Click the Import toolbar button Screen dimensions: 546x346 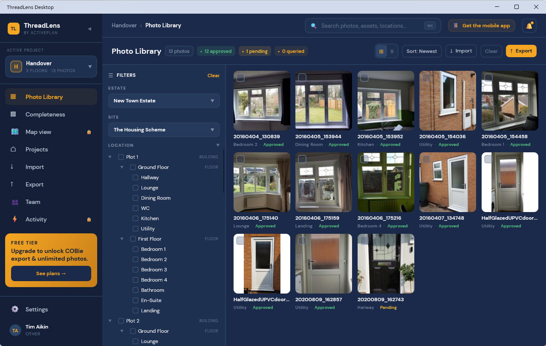[461, 51]
